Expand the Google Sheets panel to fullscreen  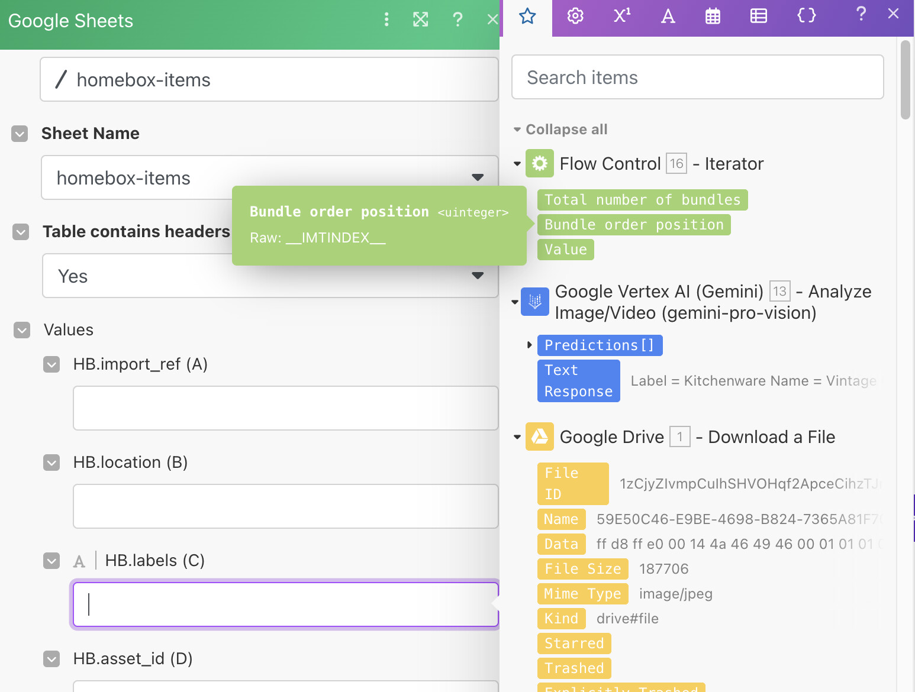pos(421,20)
